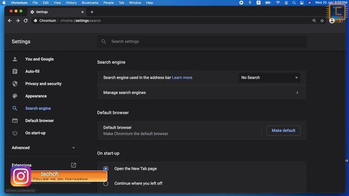Open the Wi-Fi menu bar icon

278,3
